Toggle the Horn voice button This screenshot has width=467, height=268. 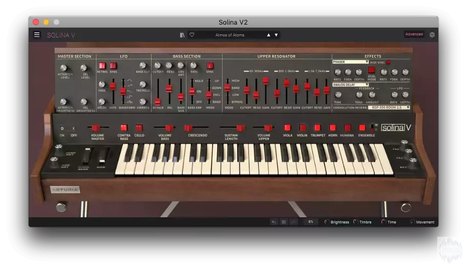[x=333, y=128]
